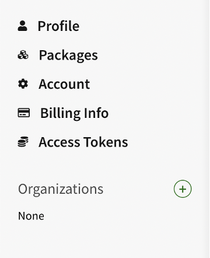
Task: Click the stacked boxes icon beside Packages
Action: 23,55
